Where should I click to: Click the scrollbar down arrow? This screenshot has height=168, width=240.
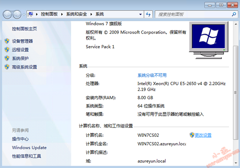click(236, 163)
